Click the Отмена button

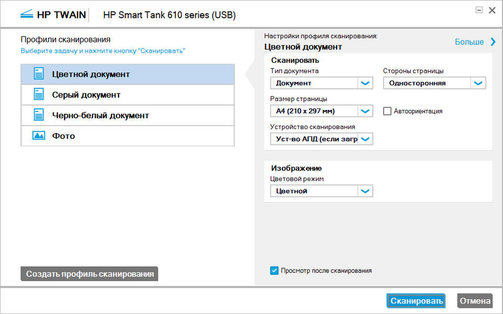click(x=475, y=301)
